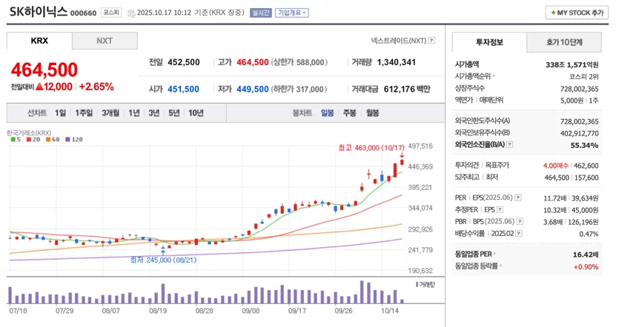The width and height of the screenshot is (619, 327).
Task: Open the 호가10단계 tab
Action: click(x=564, y=42)
